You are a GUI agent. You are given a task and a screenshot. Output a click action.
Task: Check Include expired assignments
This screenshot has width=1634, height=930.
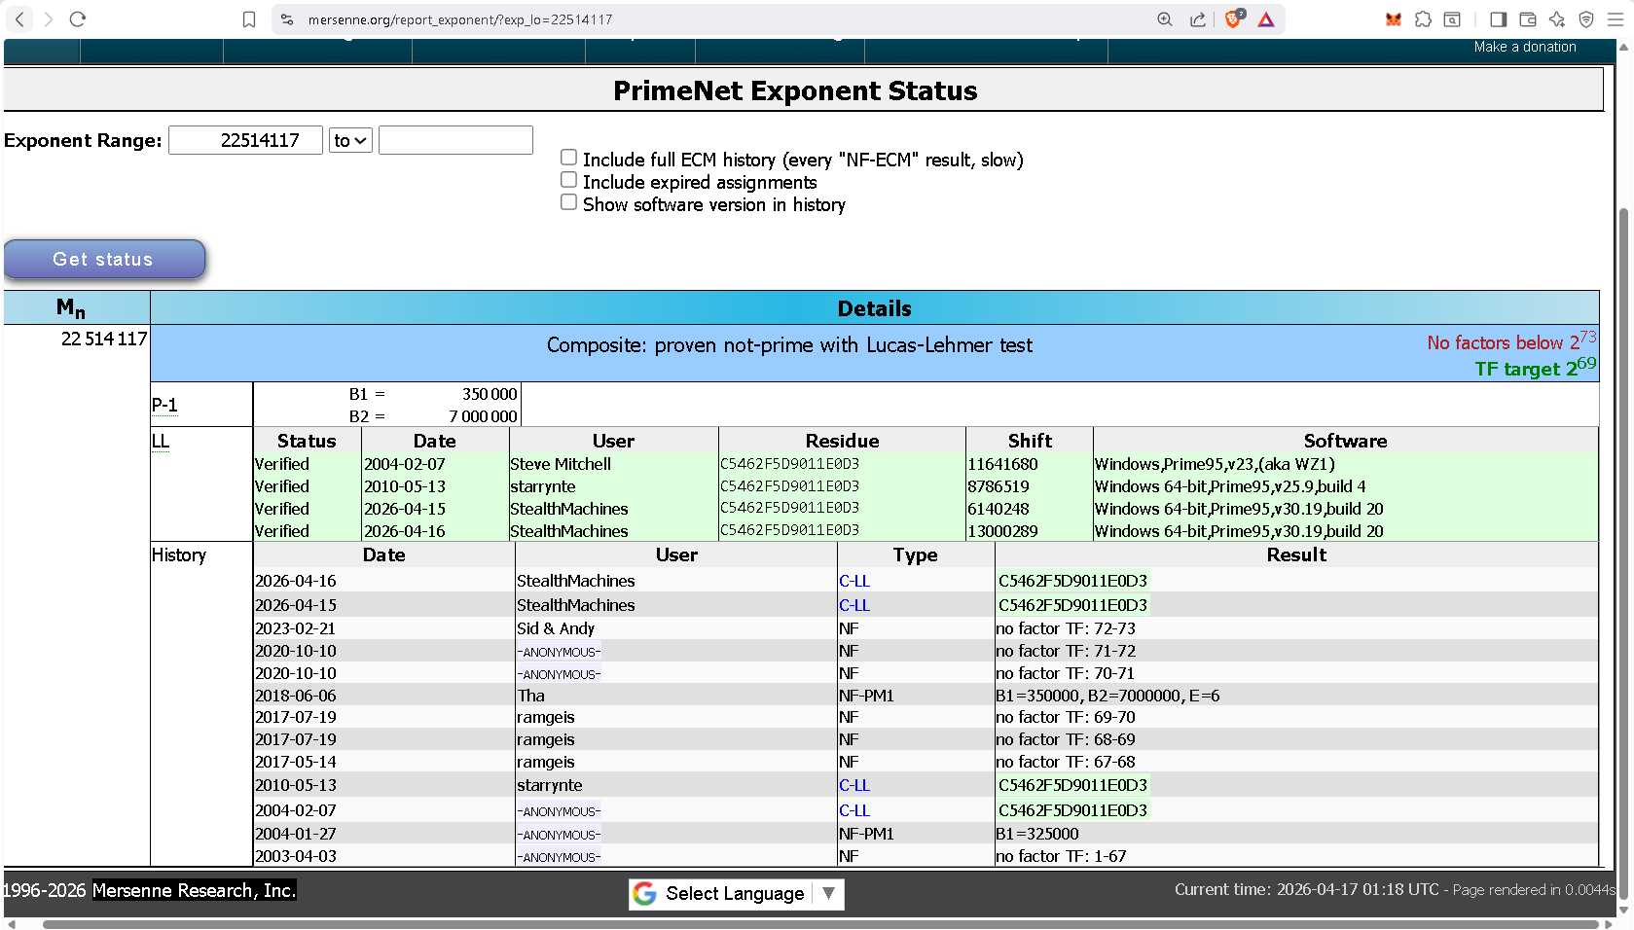pyautogui.click(x=569, y=180)
